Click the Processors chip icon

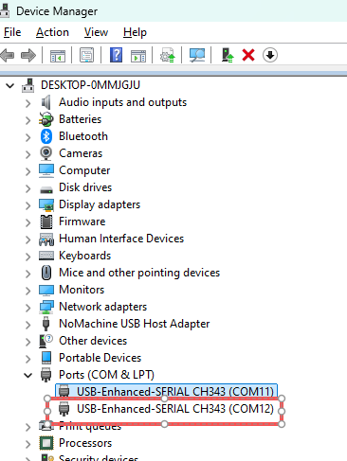pos(46,443)
